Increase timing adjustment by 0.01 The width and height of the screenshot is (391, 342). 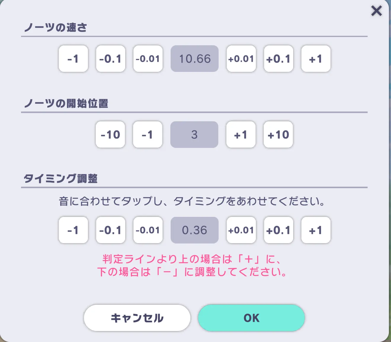click(x=241, y=230)
